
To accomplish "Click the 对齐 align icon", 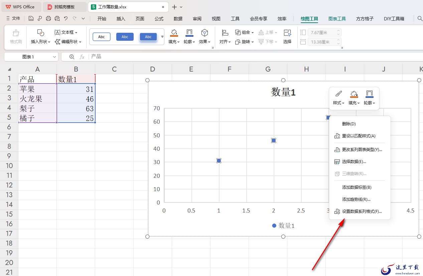I will [225, 33].
